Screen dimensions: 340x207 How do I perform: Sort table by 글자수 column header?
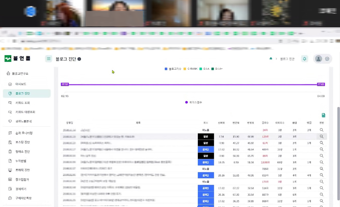point(265,123)
